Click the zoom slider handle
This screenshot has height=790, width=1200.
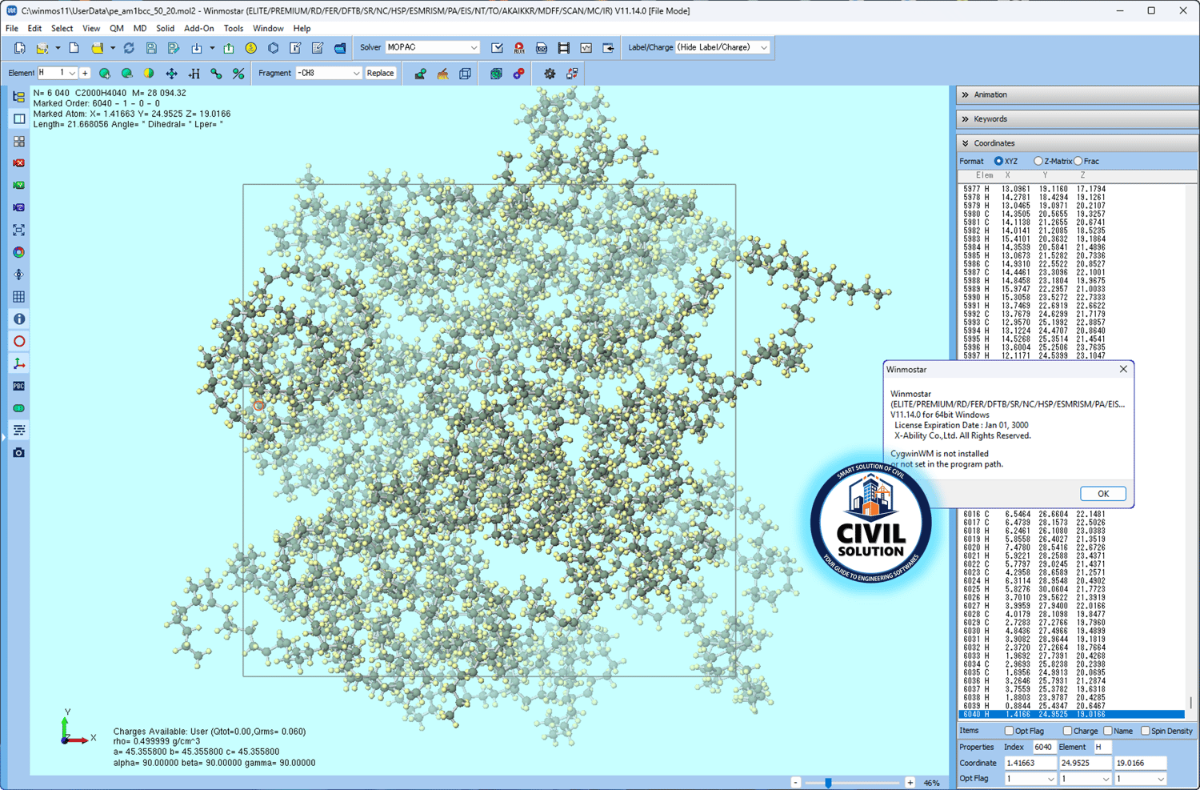pos(828,783)
